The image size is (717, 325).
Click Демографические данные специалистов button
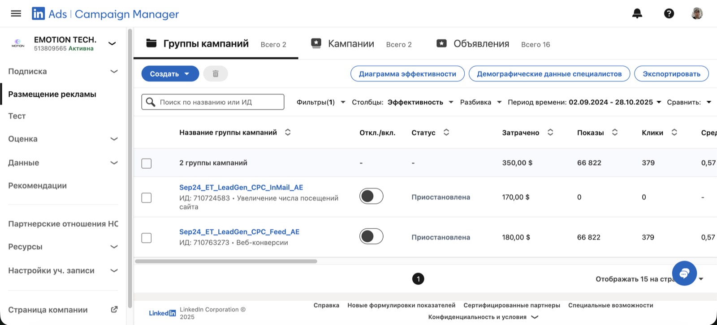tap(549, 74)
